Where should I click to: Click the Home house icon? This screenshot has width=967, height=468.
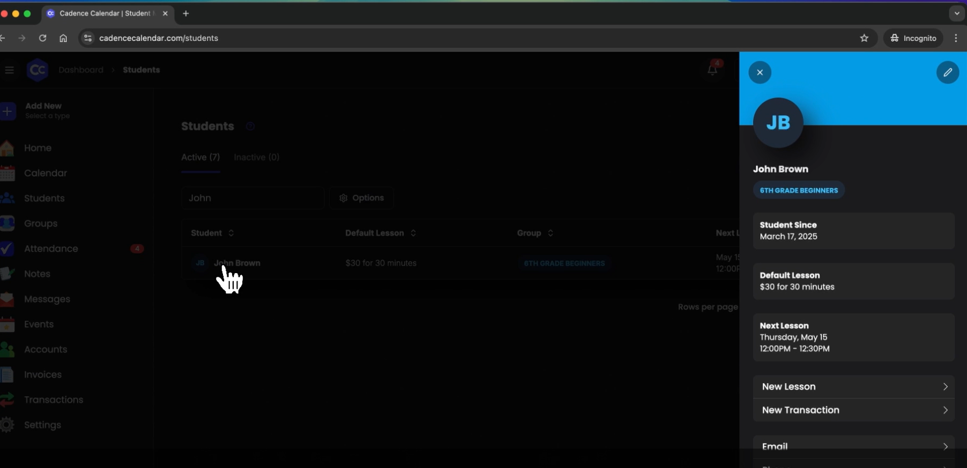click(7, 148)
